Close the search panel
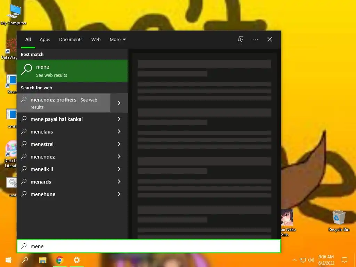Image resolution: width=356 pixels, height=267 pixels. [x=269, y=39]
